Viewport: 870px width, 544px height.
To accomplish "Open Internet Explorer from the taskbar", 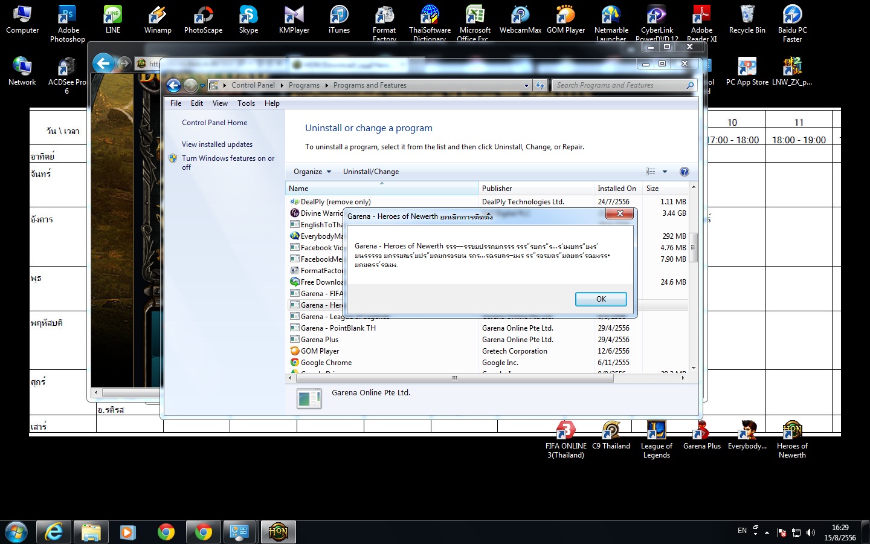I will [x=54, y=532].
